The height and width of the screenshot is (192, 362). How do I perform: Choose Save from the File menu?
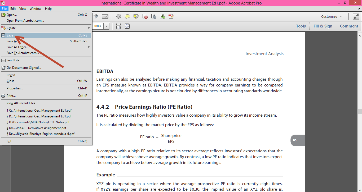(10, 35)
